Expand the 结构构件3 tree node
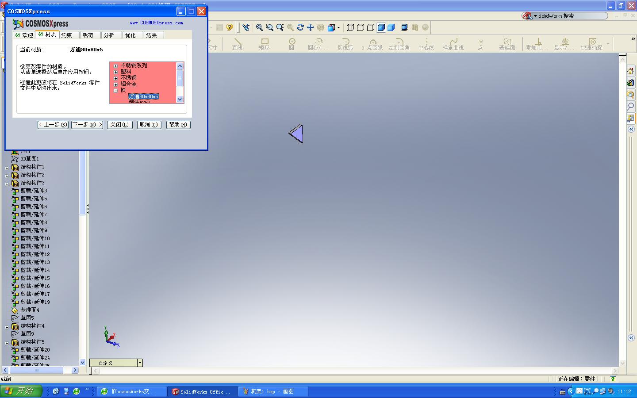637x398 pixels. (7, 184)
